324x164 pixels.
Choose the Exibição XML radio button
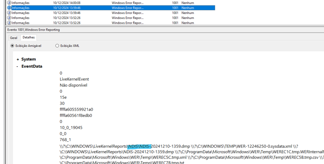tap(57, 46)
